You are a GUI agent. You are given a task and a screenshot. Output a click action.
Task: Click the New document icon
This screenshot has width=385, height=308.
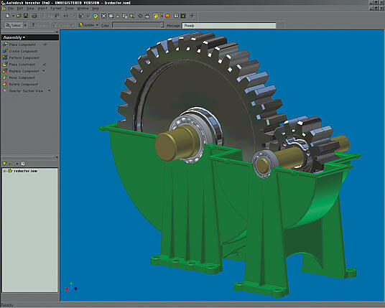(8, 16)
